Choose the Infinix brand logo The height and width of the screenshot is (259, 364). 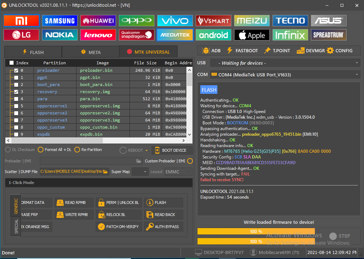(x=290, y=35)
